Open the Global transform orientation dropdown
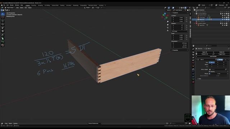Image resolution: width=230 pixels, height=129 pixels. [x=88, y=8]
